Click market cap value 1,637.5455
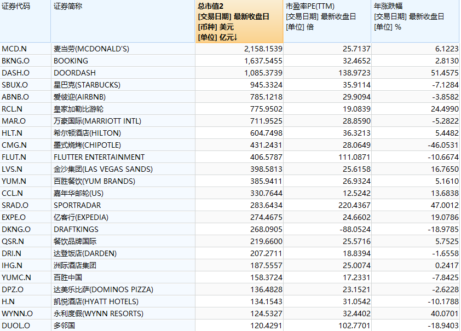The width and height of the screenshot is (461, 331). point(263,61)
